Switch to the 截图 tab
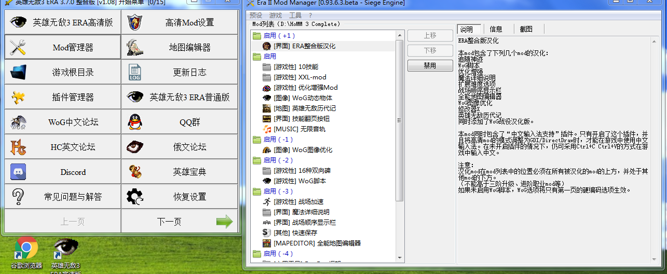The image size is (667, 274). click(x=526, y=29)
